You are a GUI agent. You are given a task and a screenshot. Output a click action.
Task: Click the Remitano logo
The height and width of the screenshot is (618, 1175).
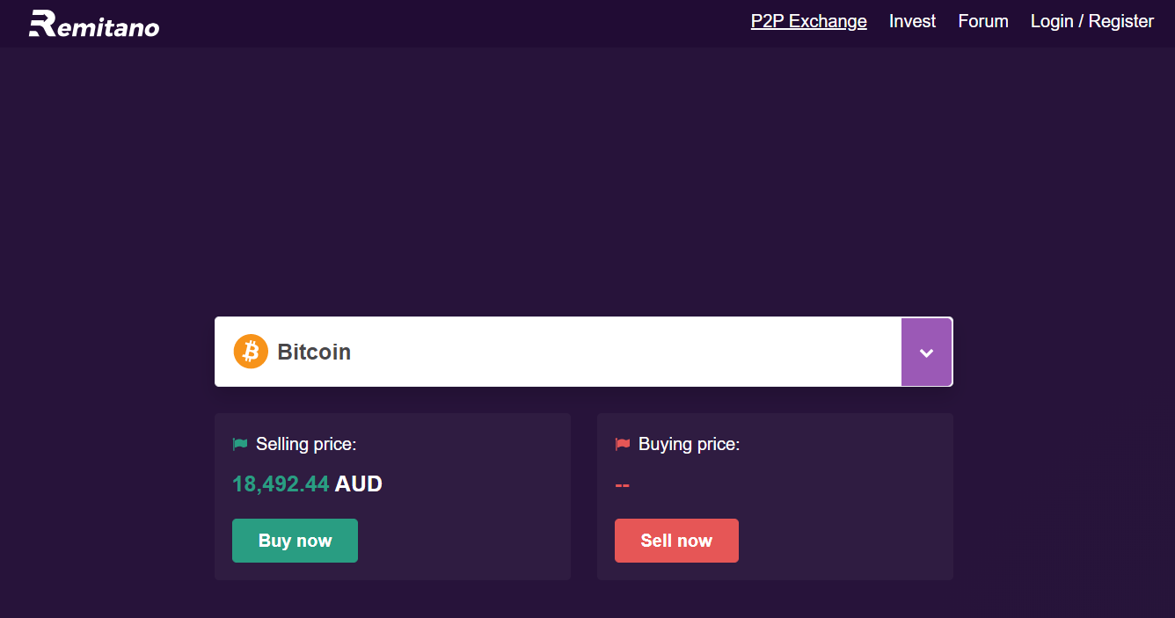[94, 24]
